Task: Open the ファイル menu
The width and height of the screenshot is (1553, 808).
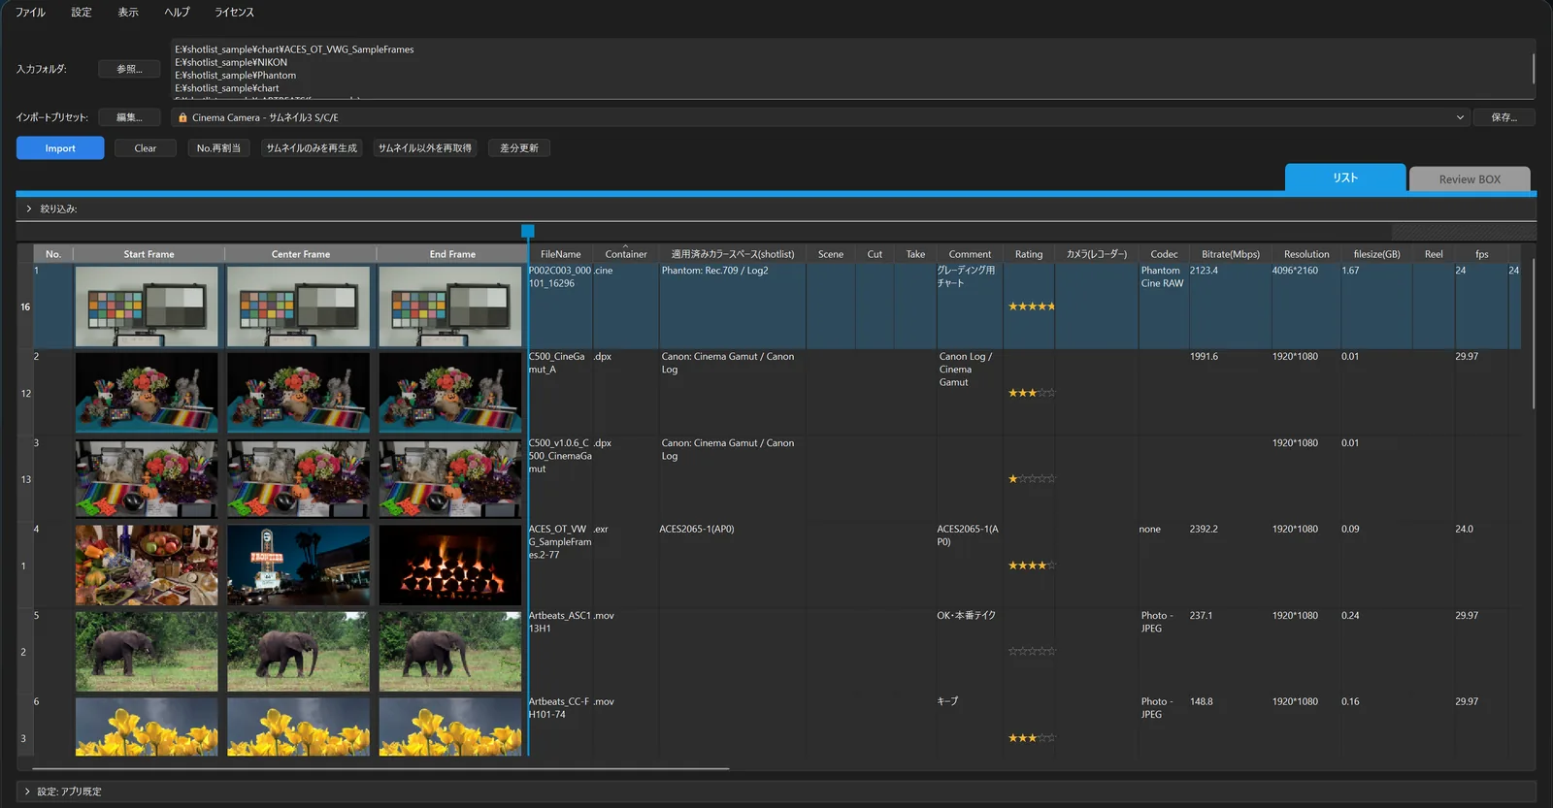Action: pos(30,13)
